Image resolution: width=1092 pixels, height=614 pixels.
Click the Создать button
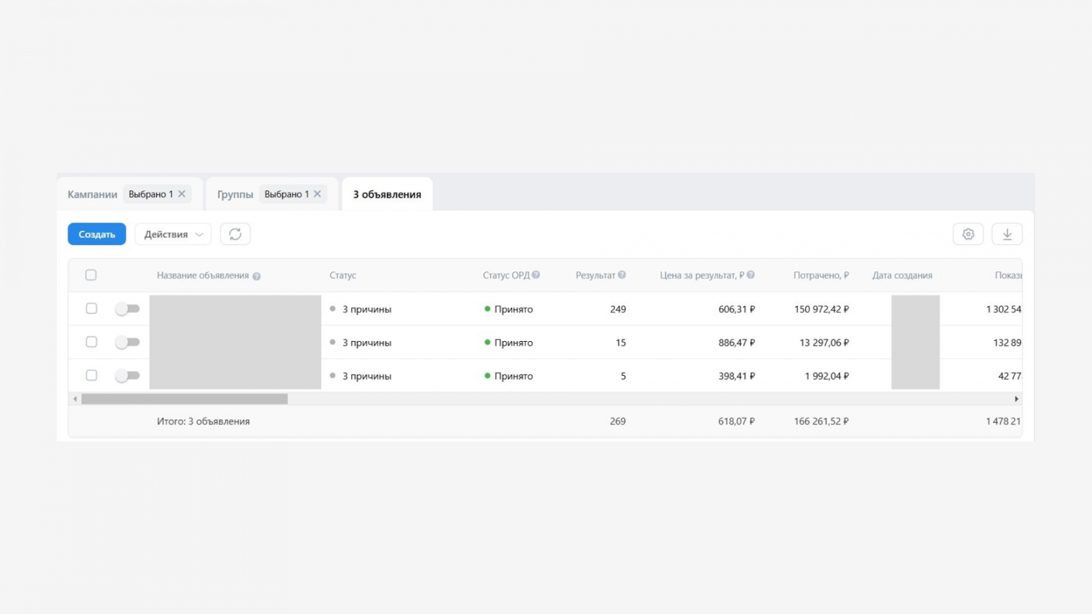tap(97, 234)
